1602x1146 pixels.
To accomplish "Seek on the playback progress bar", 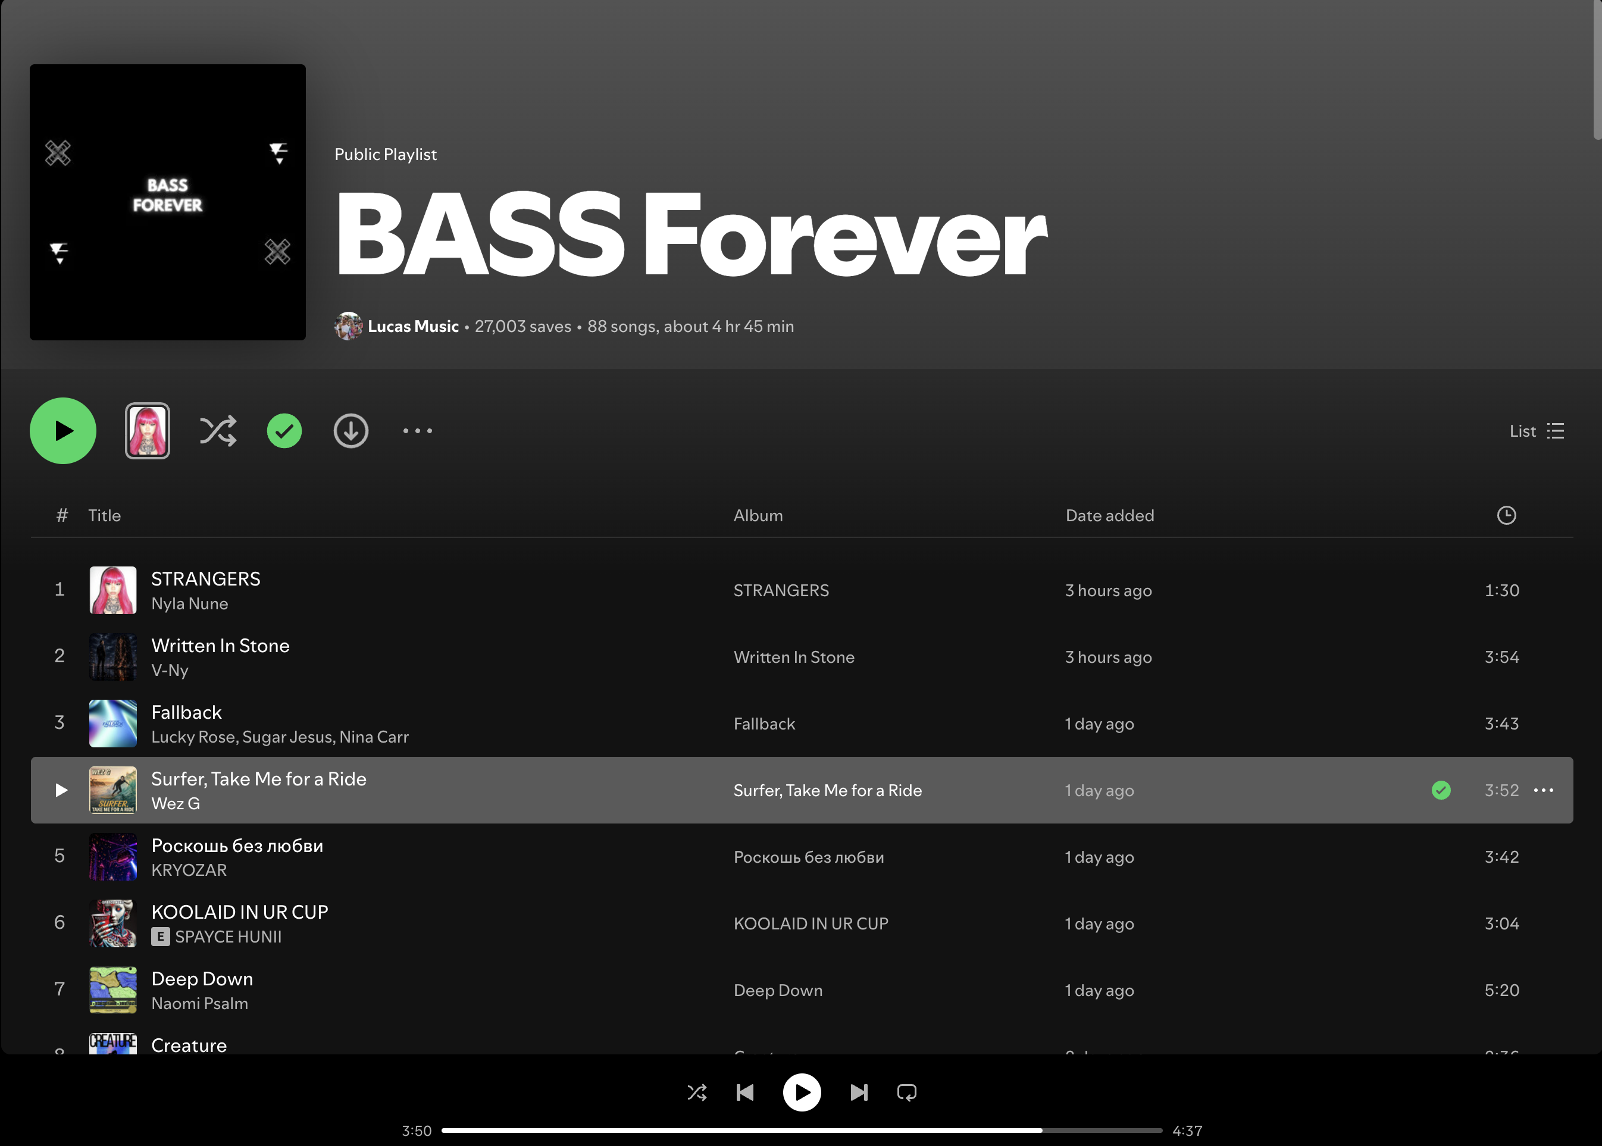I will coord(802,1131).
